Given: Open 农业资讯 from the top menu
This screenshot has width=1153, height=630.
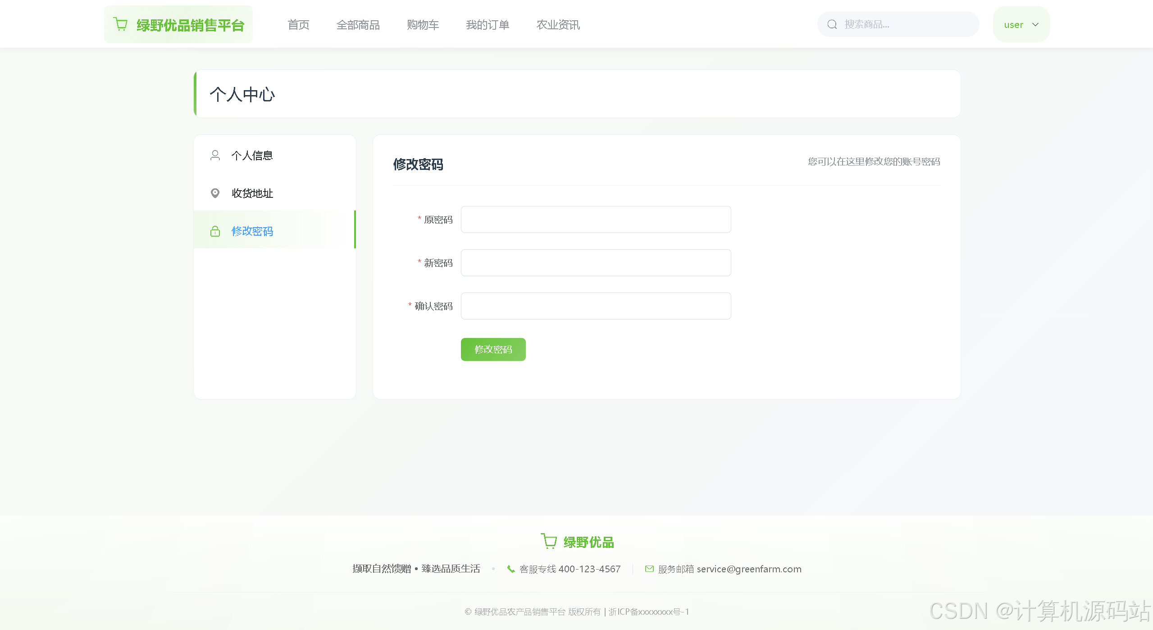Looking at the screenshot, I should (x=558, y=25).
